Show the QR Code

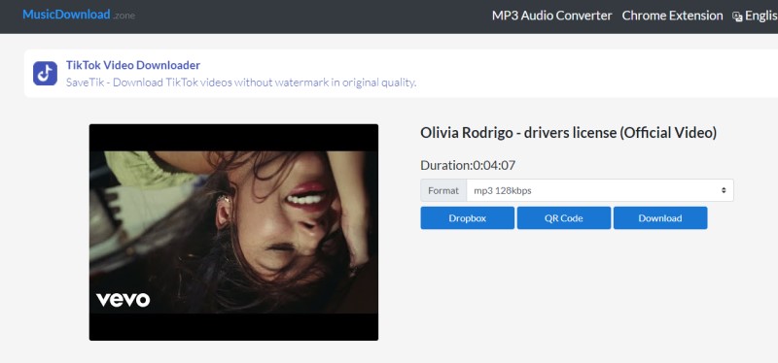coord(564,218)
